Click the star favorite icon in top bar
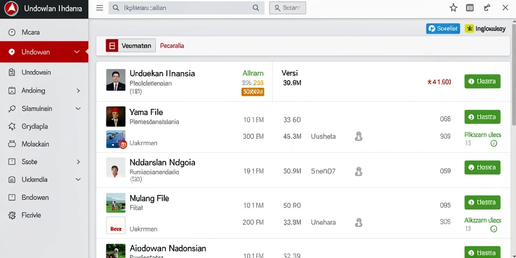Screen dimensions: 516x258 [454, 8]
